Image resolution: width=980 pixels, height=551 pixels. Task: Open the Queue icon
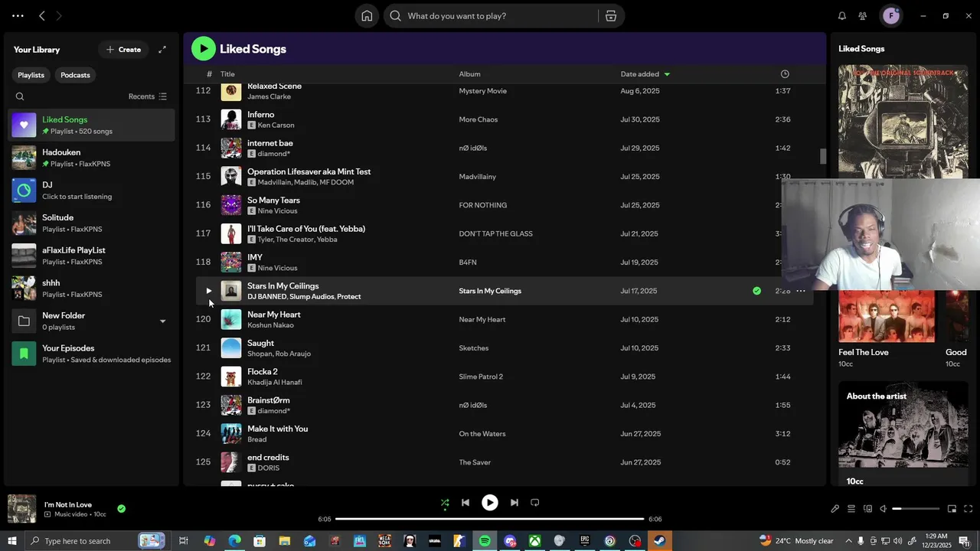[x=851, y=509]
